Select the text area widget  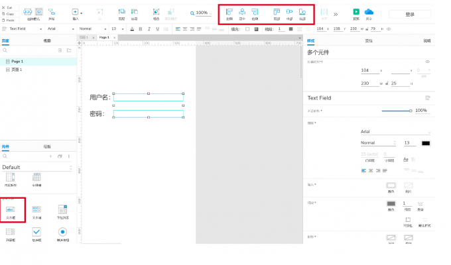pyautogui.click(x=36, y=211)
